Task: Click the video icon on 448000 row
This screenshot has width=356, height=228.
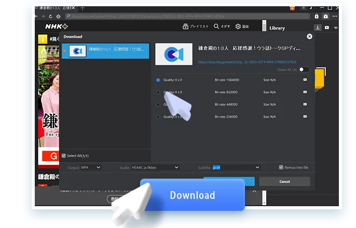Action: pos(305,104)
